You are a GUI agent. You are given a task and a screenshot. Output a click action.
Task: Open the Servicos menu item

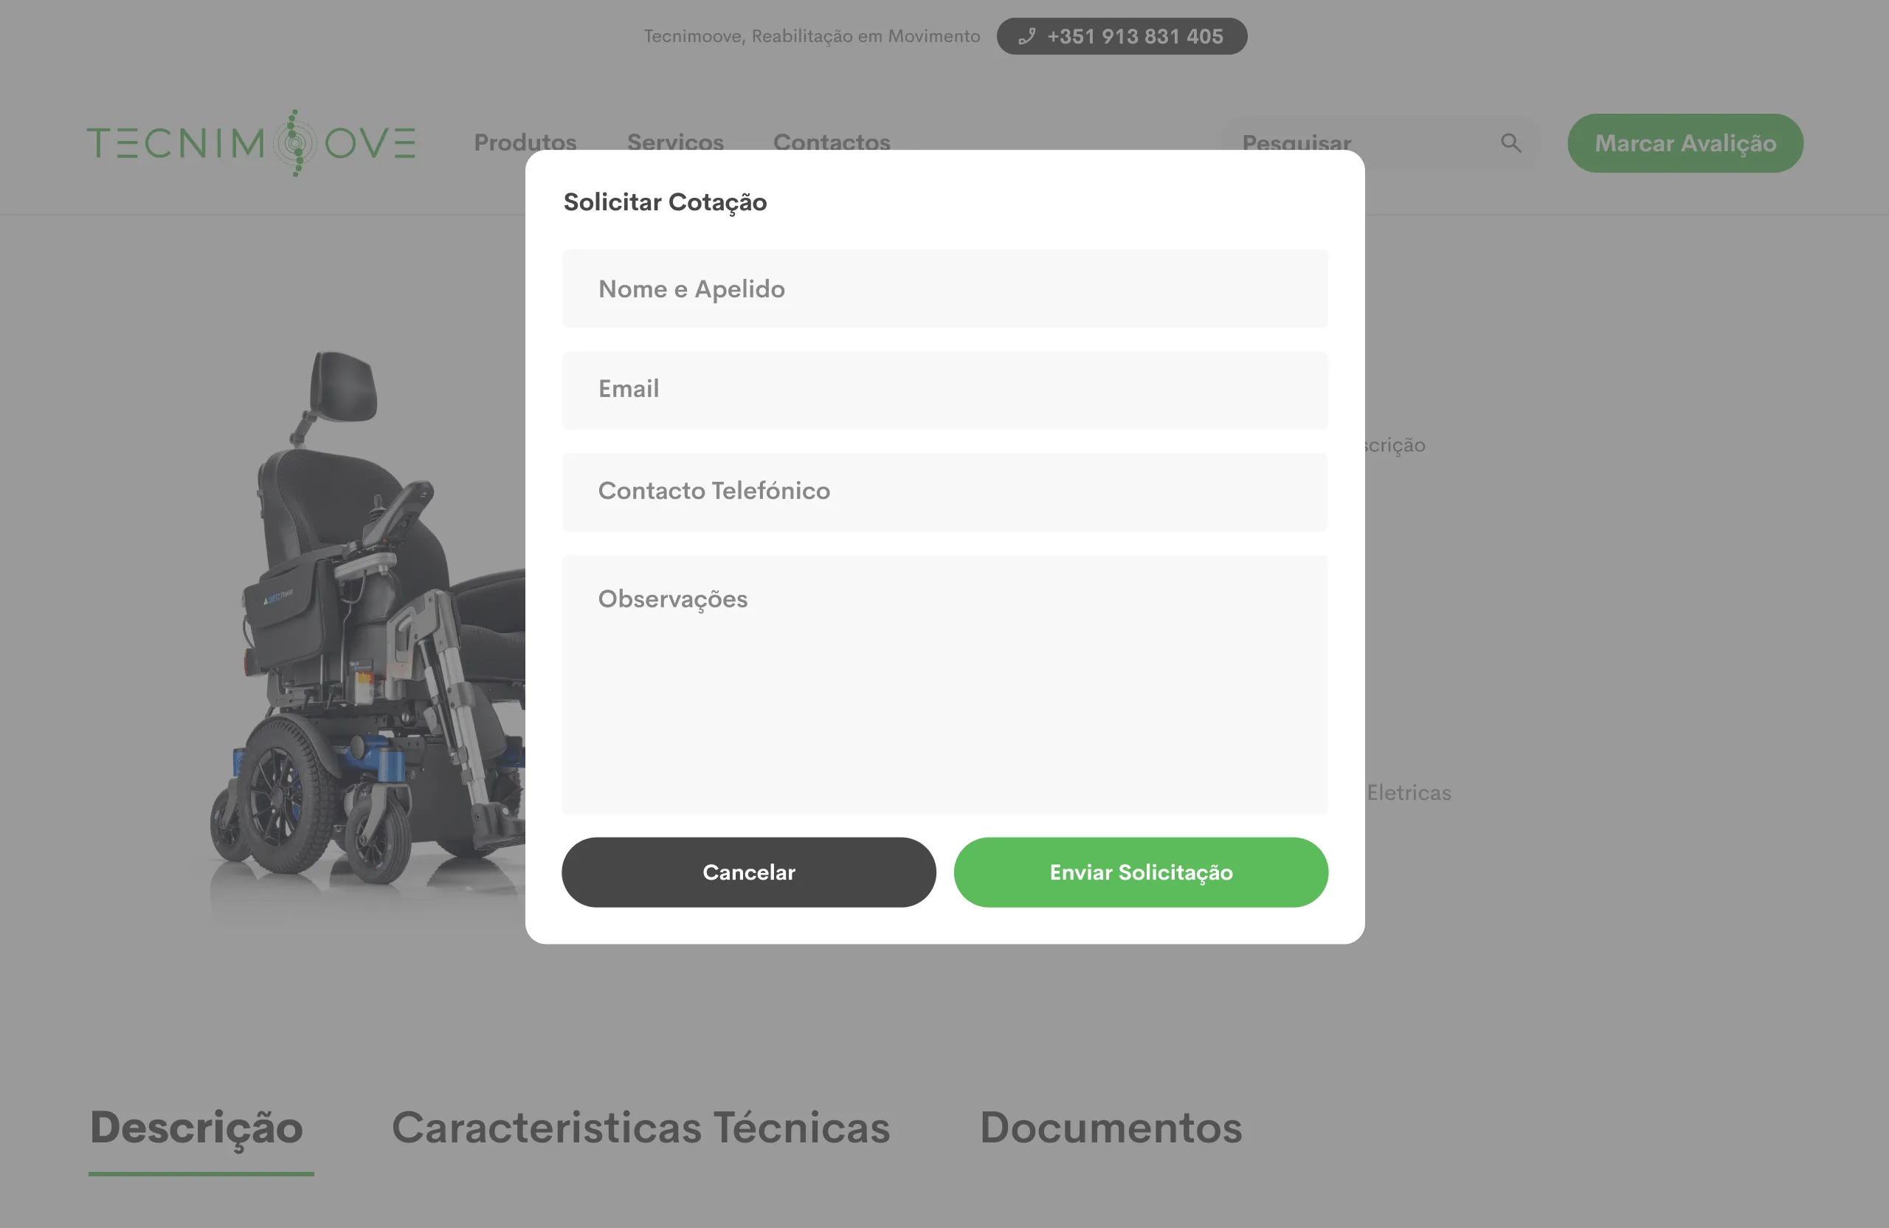[x=674, y=143]
